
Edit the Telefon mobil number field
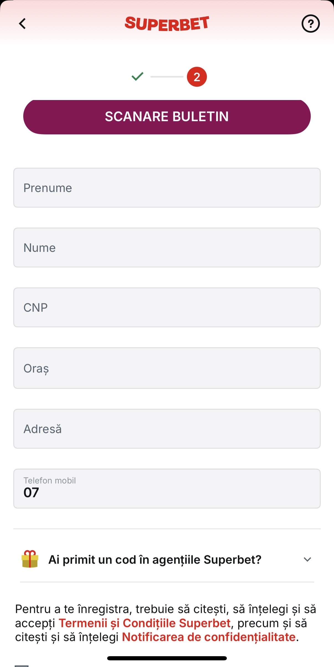click(x=167, y=489)
